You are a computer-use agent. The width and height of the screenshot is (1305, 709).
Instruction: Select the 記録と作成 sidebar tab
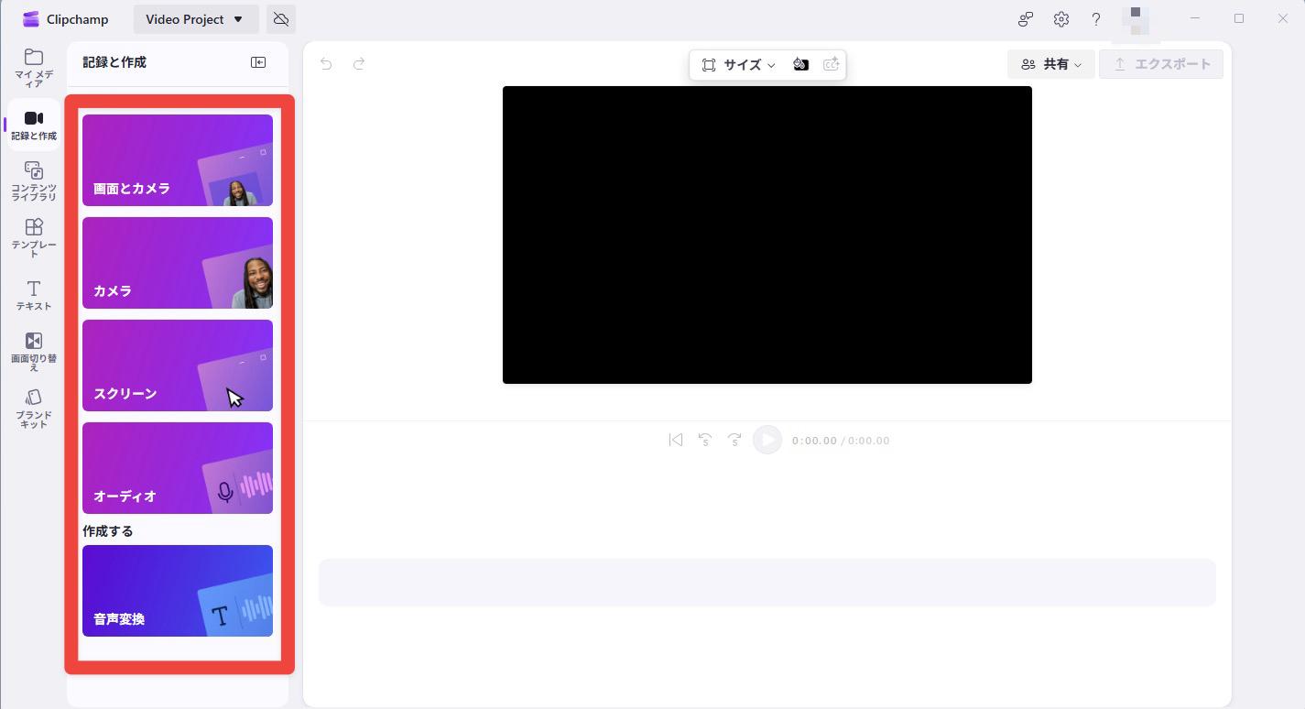click(34, 125)
